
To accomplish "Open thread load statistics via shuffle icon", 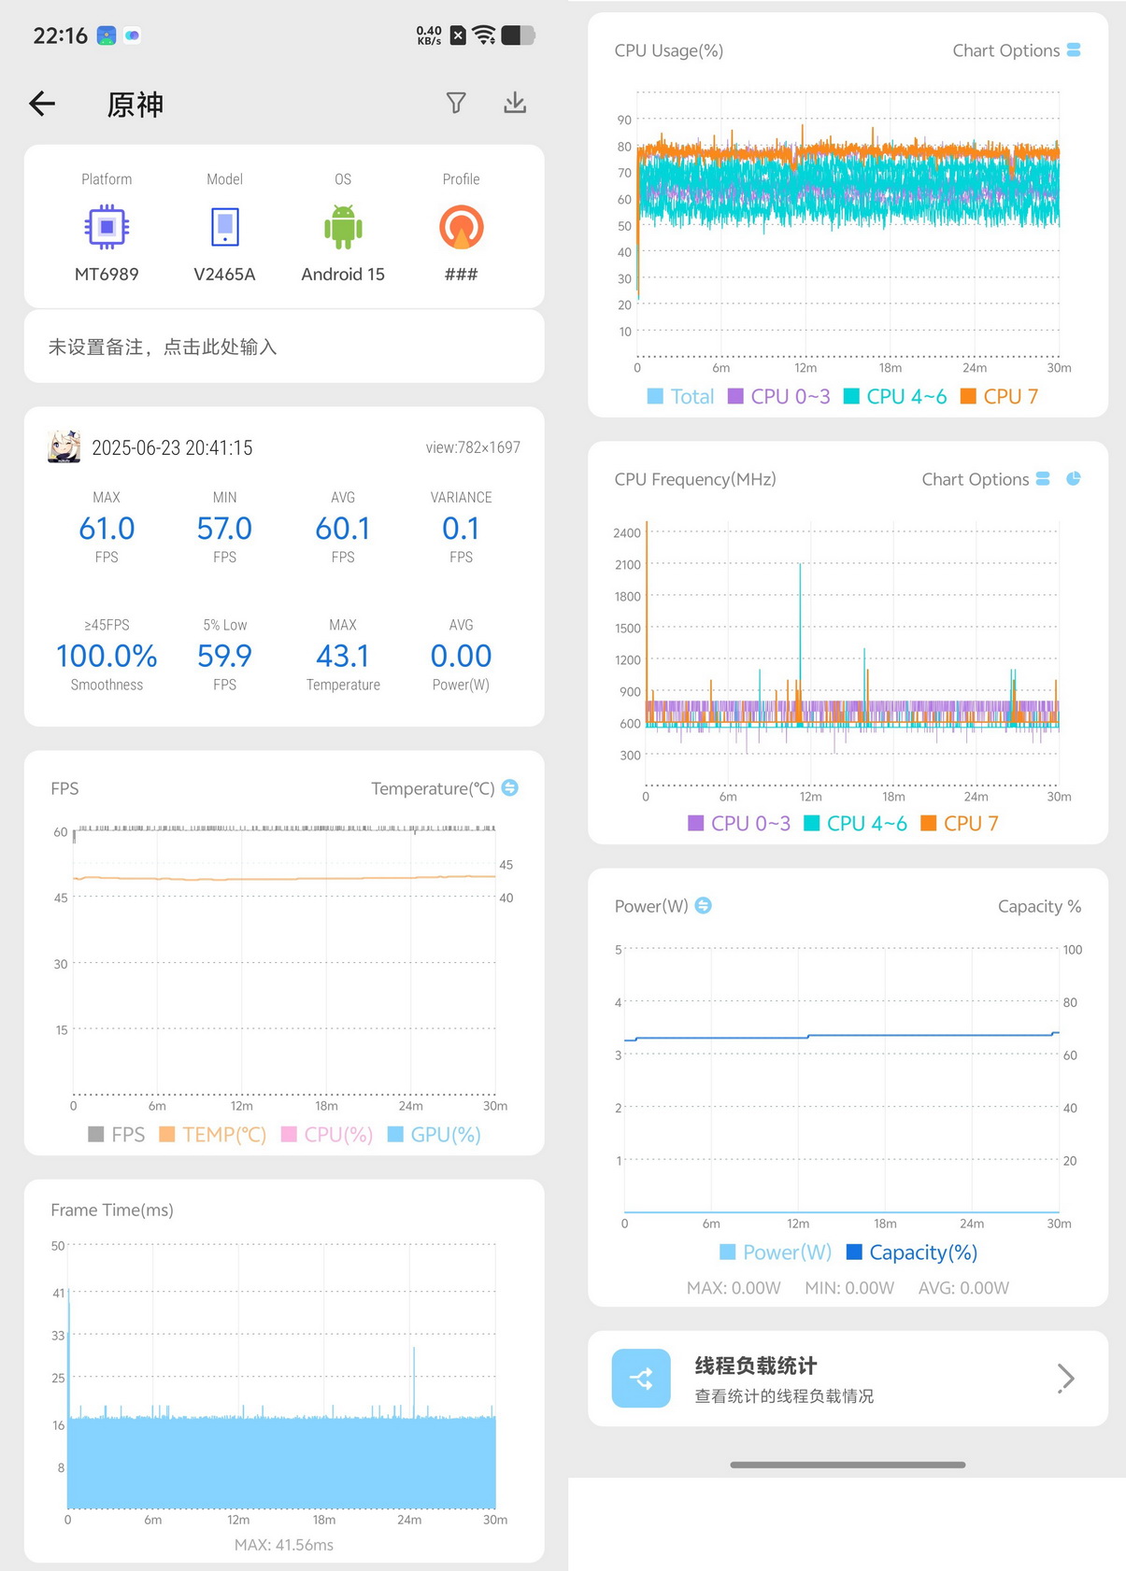I will [x=641, y=1378].
